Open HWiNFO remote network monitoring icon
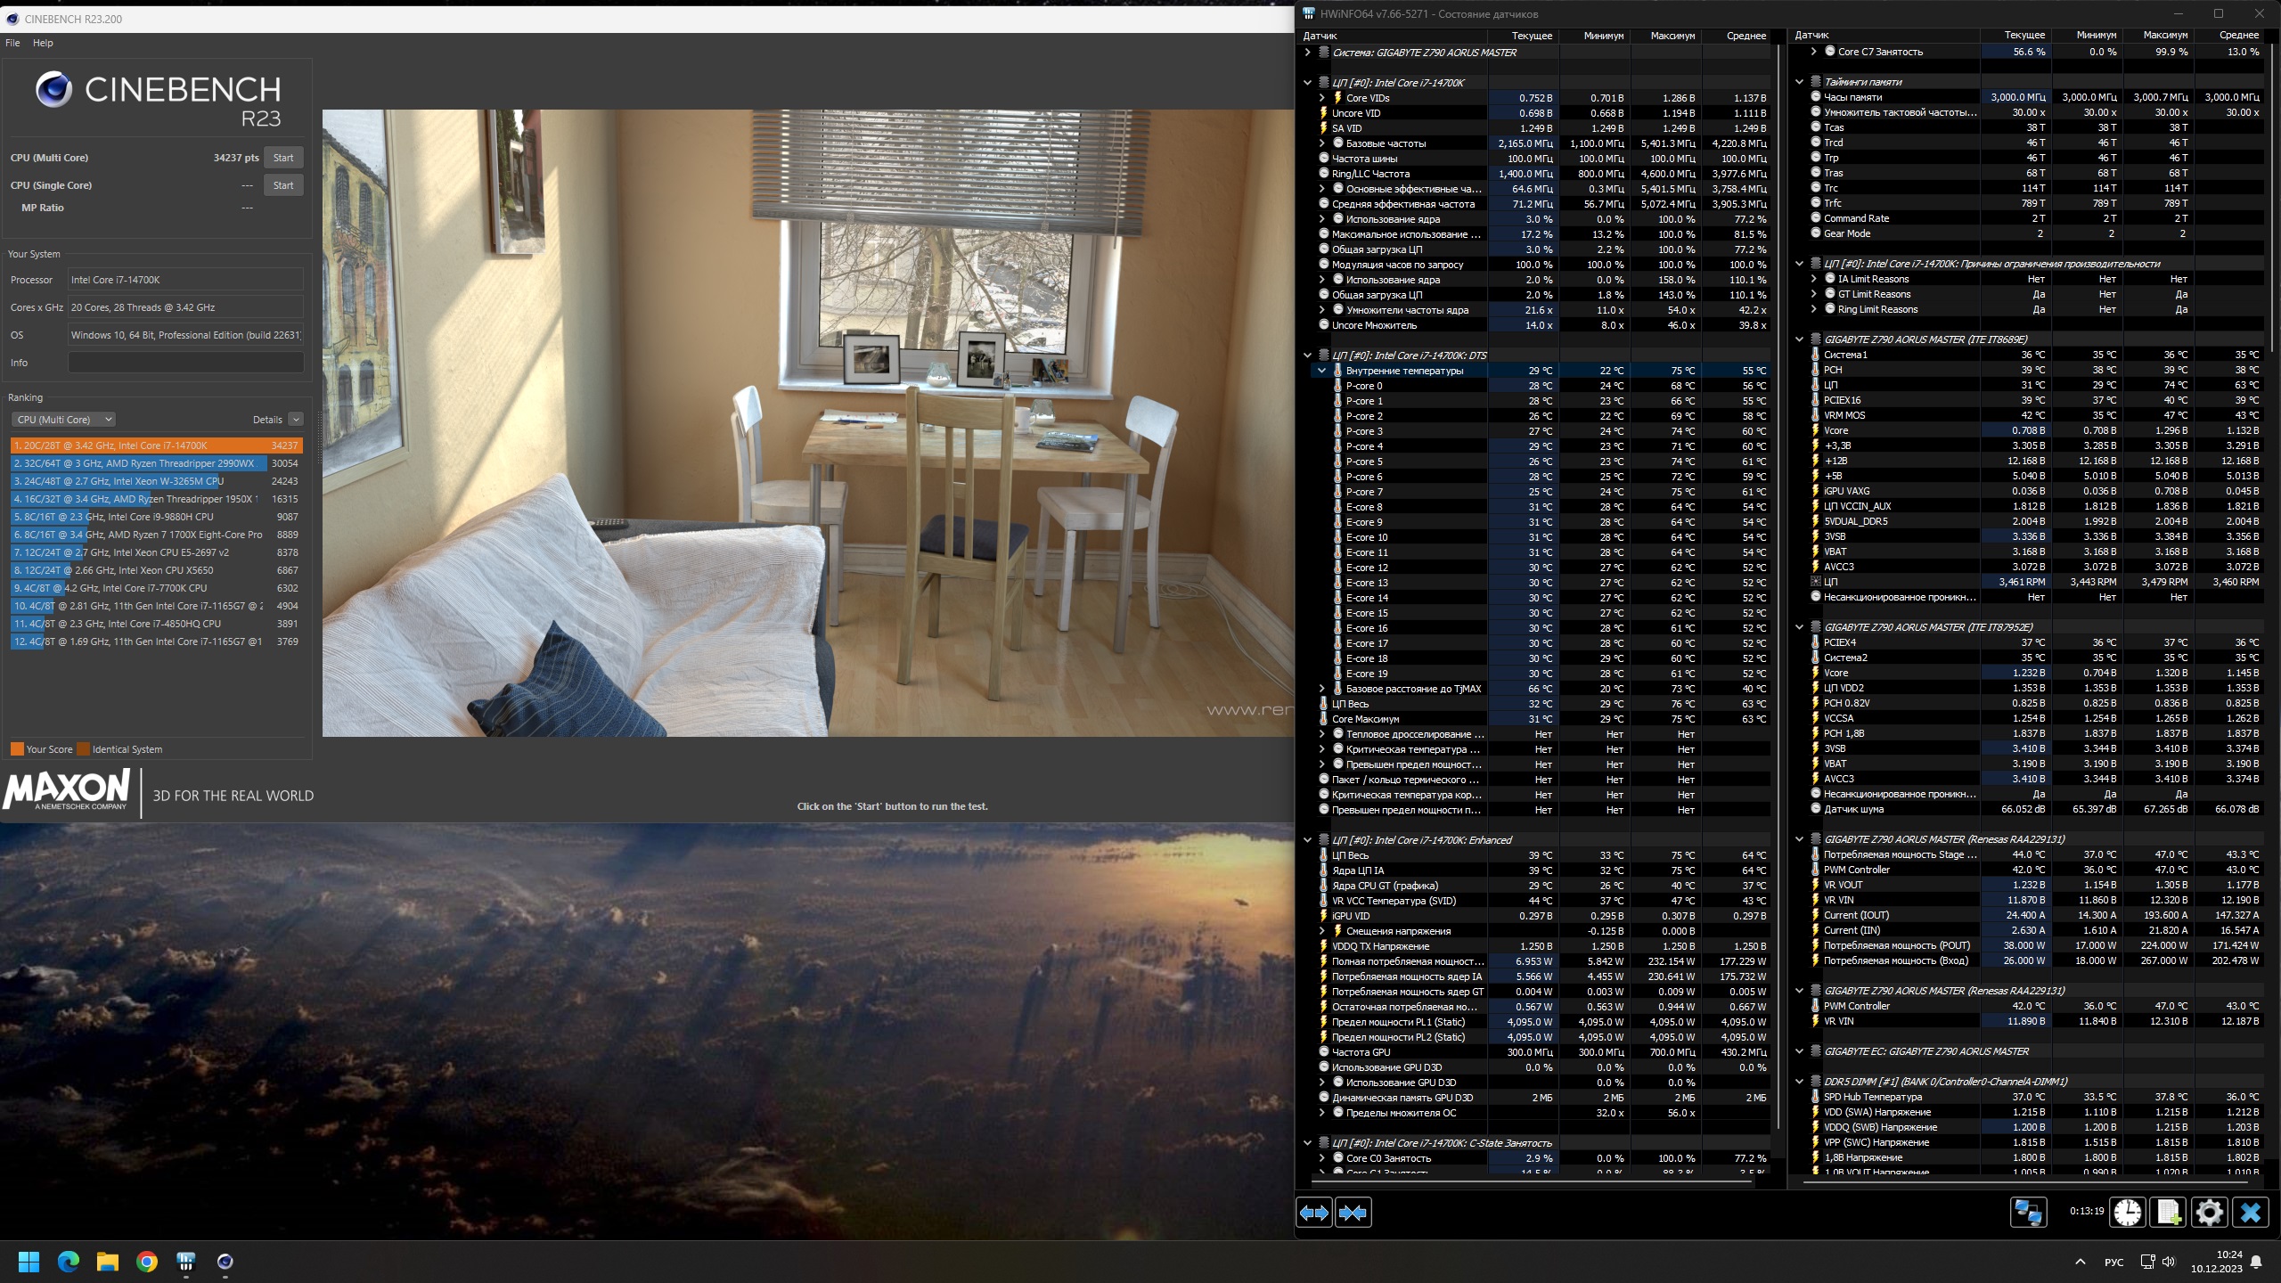The height and width of the screenshot is (1283, 2281). 2029,1213
